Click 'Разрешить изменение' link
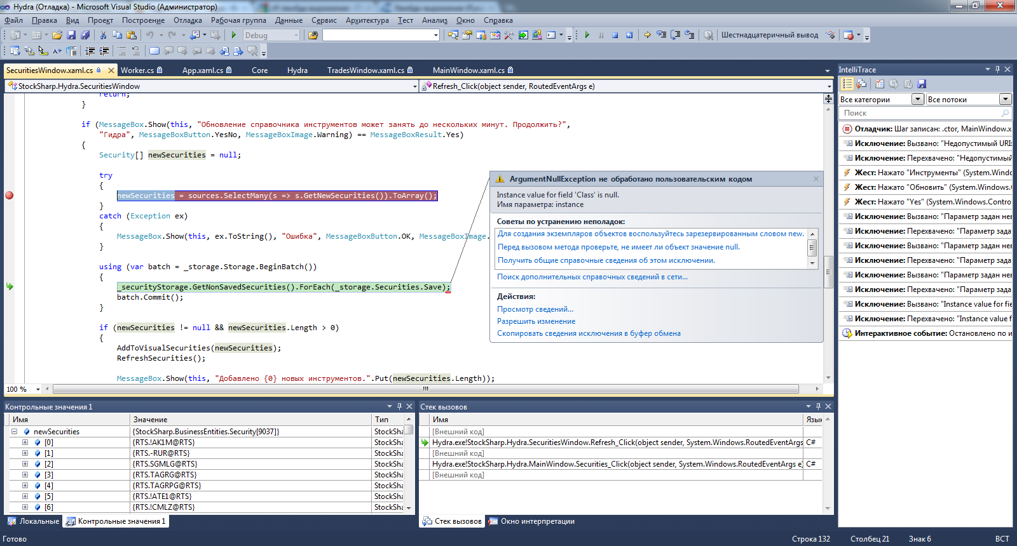 coord(536,321)
